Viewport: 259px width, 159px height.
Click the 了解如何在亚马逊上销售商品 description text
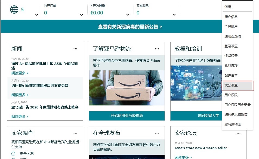pyautogui.click(x=198, y=60)
